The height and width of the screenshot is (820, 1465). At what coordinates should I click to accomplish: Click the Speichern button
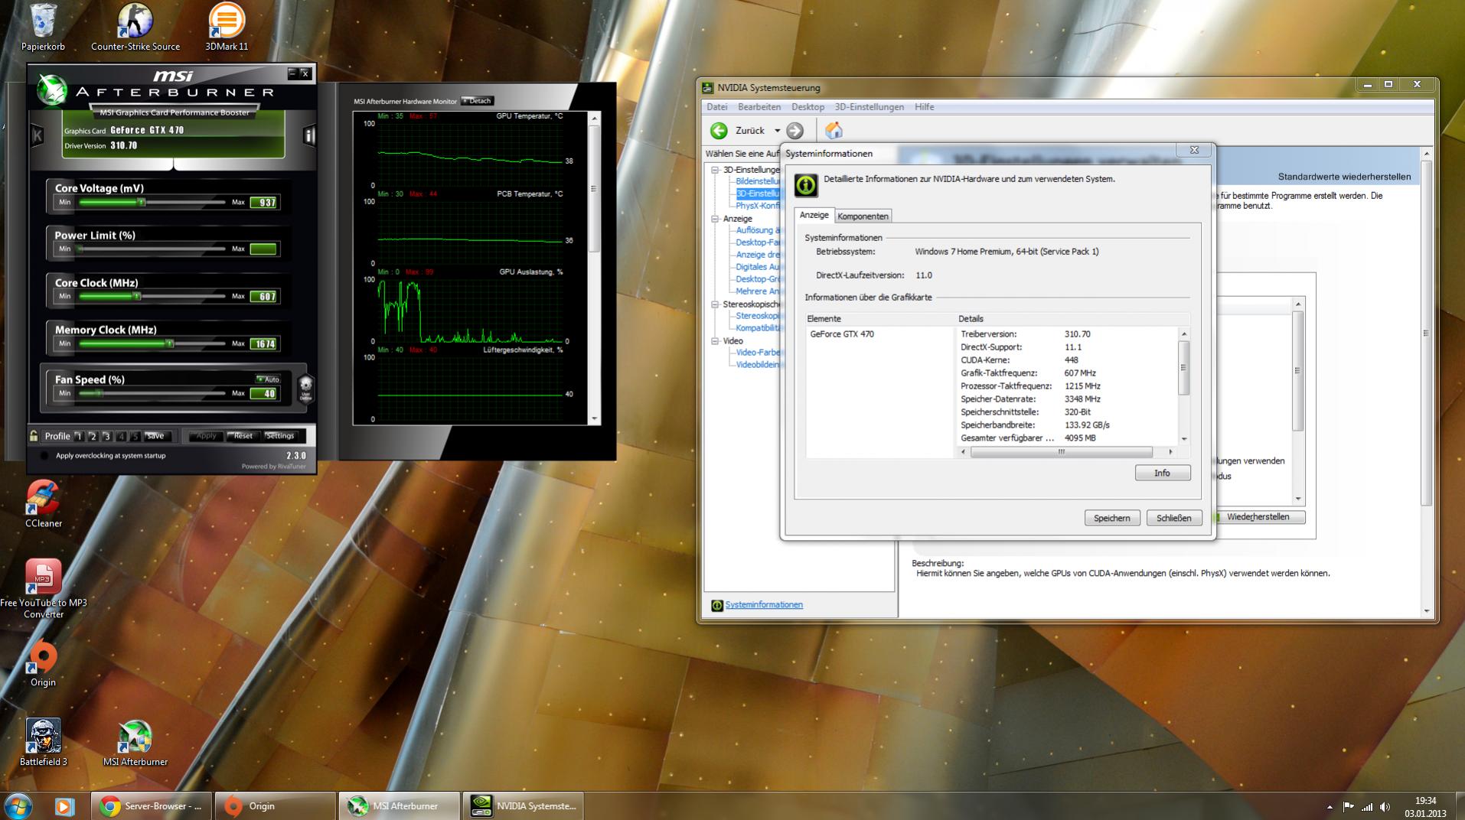click(1112, 518)
